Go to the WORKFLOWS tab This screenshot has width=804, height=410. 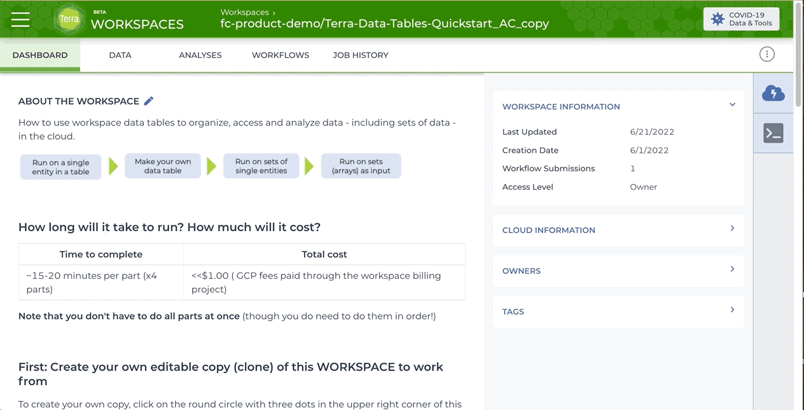click(281, 55)
